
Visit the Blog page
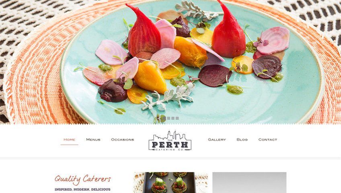pyautogui.click(x=242, y=140)
